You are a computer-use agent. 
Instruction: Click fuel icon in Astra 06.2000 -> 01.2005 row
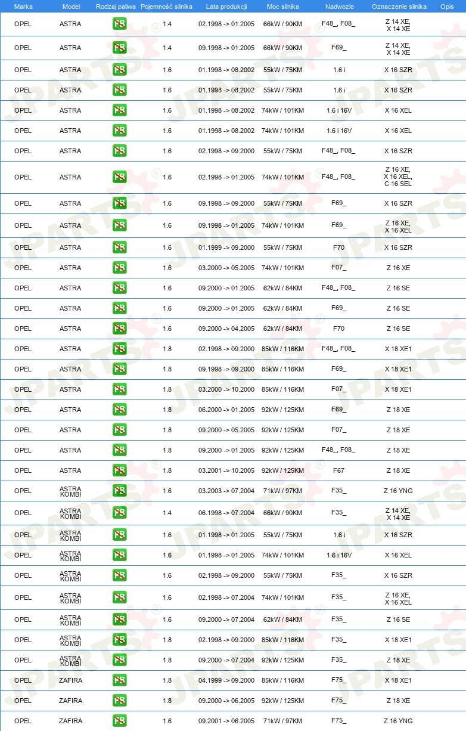point(119,410)
